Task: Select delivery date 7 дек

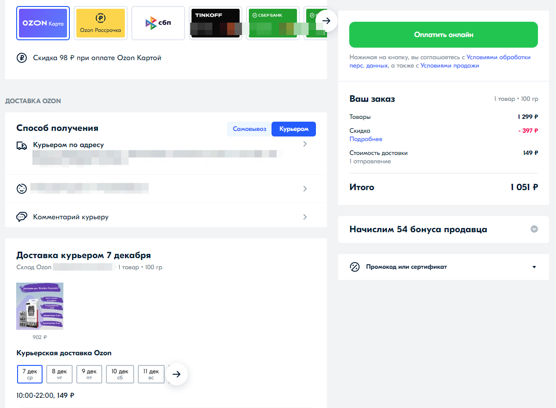Action: (x=30, y=374)
